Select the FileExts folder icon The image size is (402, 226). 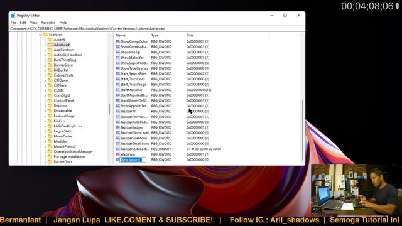(x=50, y=121)
